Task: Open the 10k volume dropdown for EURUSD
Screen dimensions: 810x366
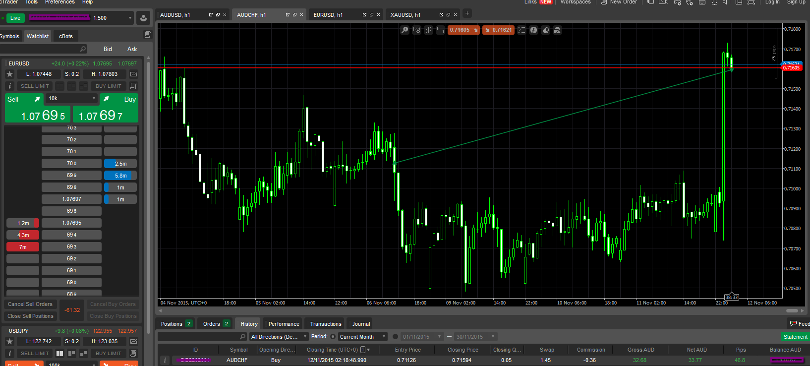Action: pyautogui.click(x=72, y=99)
